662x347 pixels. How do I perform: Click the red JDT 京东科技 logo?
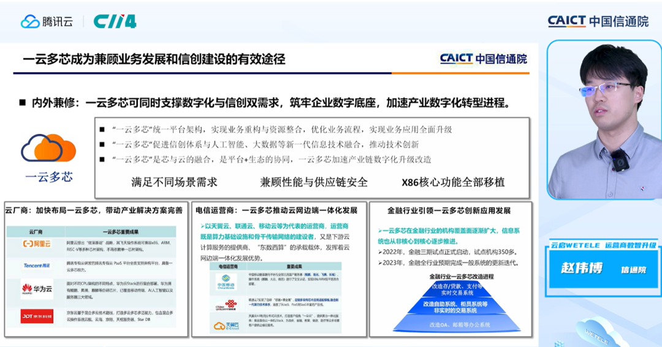click(x=37, y=316)
